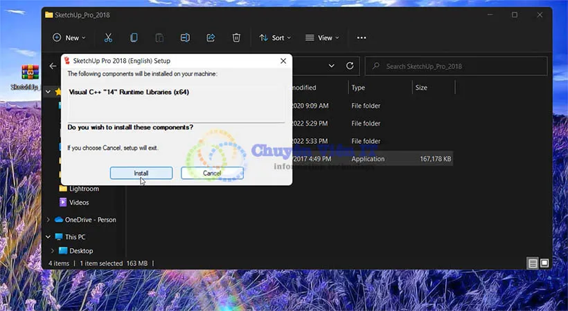Refresh the folder with the refresh icon

pos(350,66)
